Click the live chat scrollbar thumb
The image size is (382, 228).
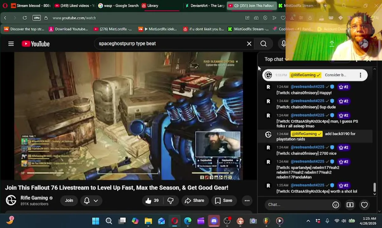point(374,187)
